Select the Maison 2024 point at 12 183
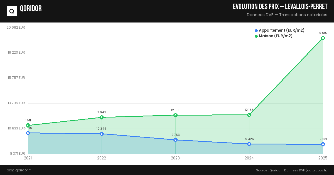This screenshot has width=334, height=175. coord(249,115)
